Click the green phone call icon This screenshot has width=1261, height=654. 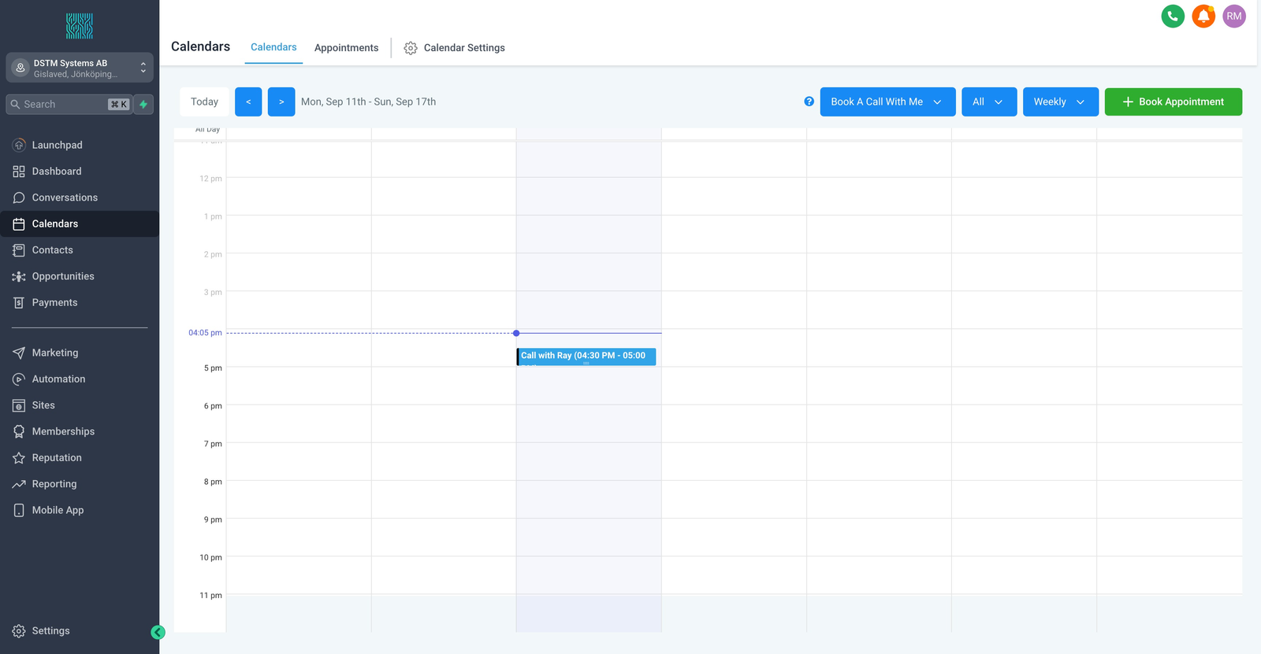[1173, 16]
